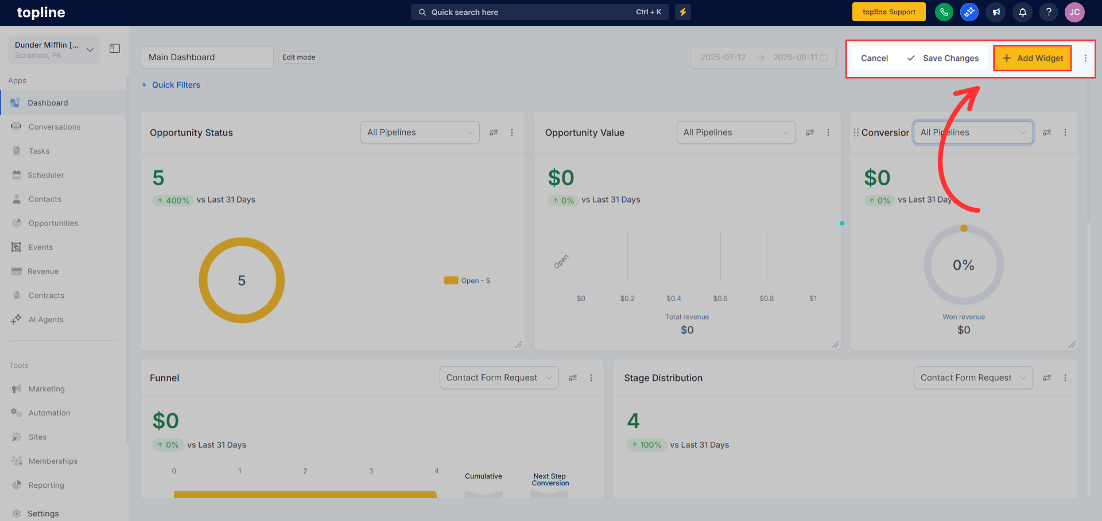The image size is (1102, 521).
Task: Open the megaphone announcements icon
Action: pyautogui.click(x=996, y=12)
